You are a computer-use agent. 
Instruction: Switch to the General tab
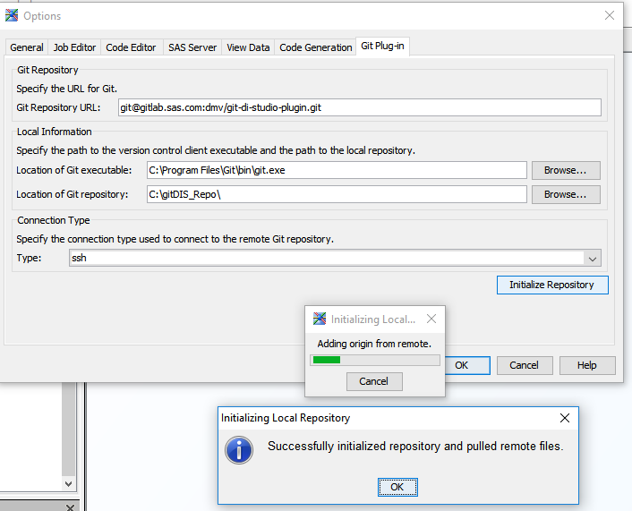[x=27, y=47]
